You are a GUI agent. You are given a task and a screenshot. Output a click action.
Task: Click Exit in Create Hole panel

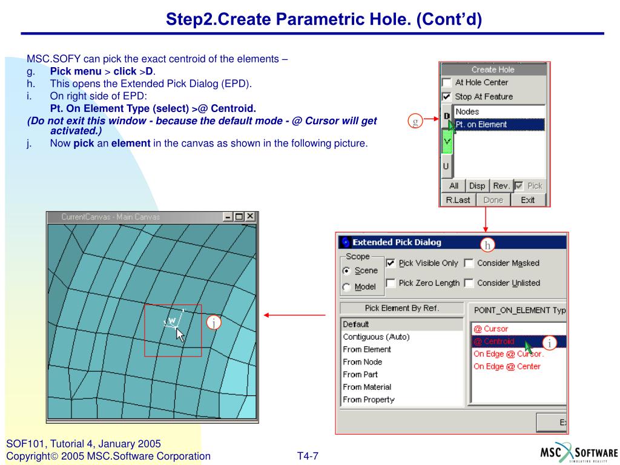[527, 200]
